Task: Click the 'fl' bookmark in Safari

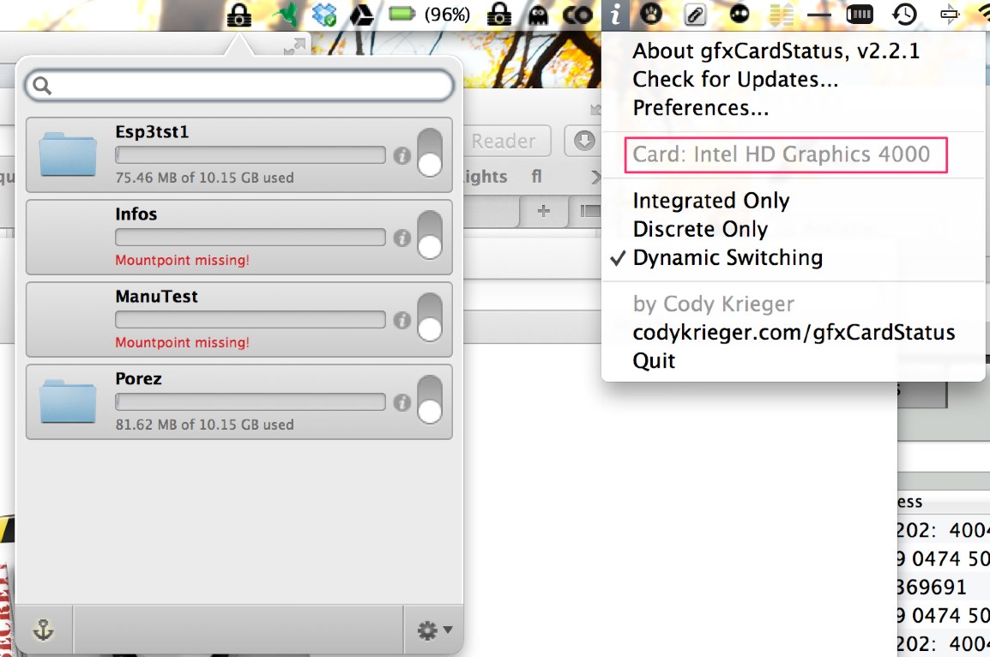Action: click(x=537, y=177)
